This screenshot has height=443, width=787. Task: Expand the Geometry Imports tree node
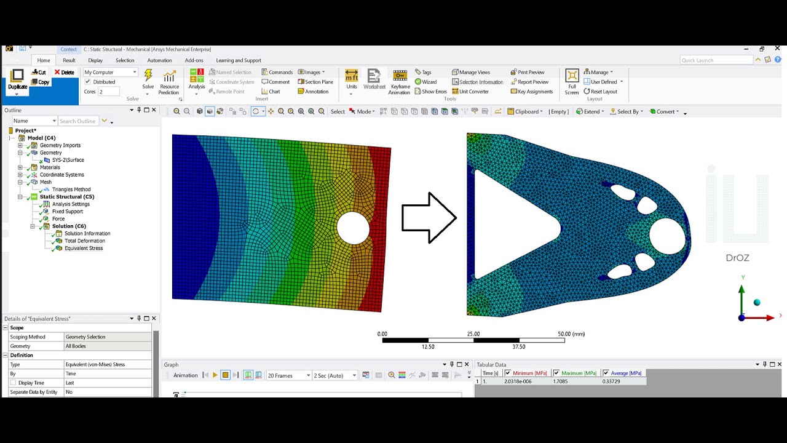click(x=20, y=145)
